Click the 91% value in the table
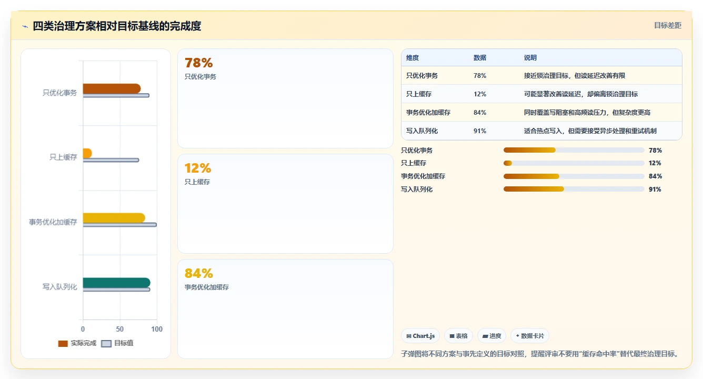 (480, 131)
